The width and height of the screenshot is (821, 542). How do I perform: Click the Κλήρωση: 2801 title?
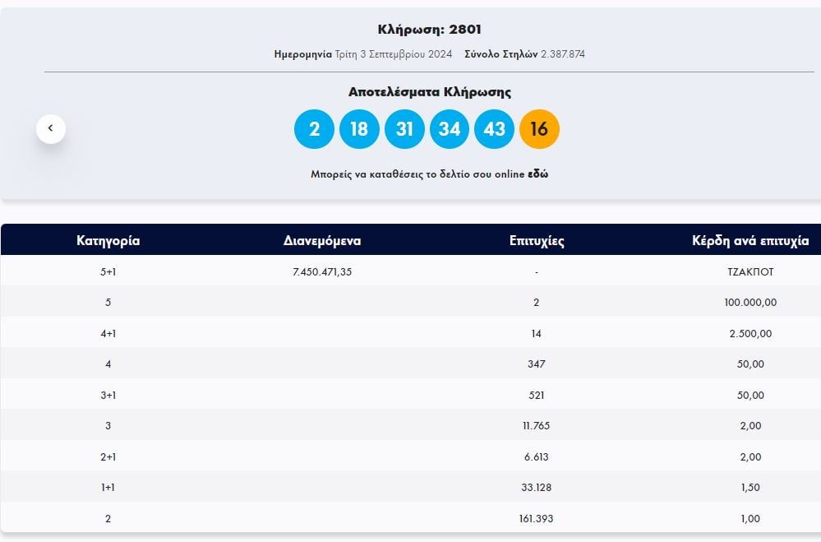pyautogui.click(x=429, y=30)
